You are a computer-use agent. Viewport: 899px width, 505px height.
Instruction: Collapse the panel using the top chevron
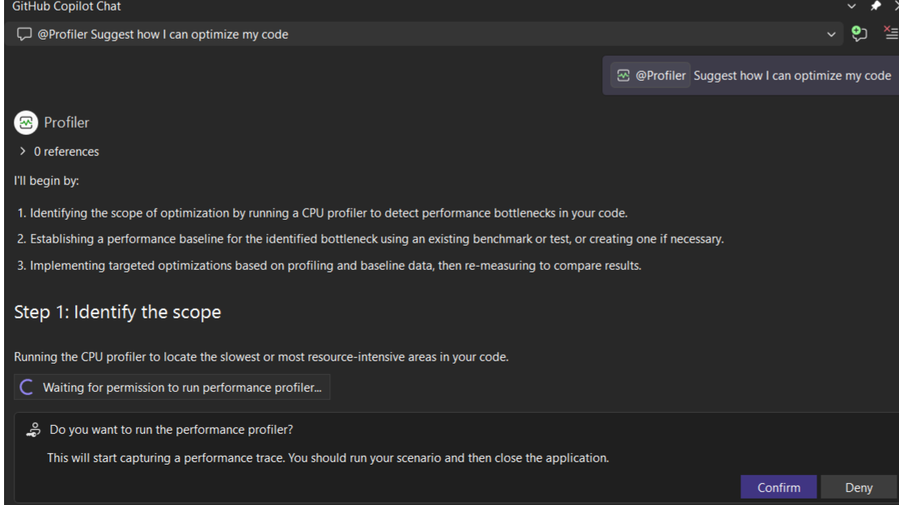point(850,6)
